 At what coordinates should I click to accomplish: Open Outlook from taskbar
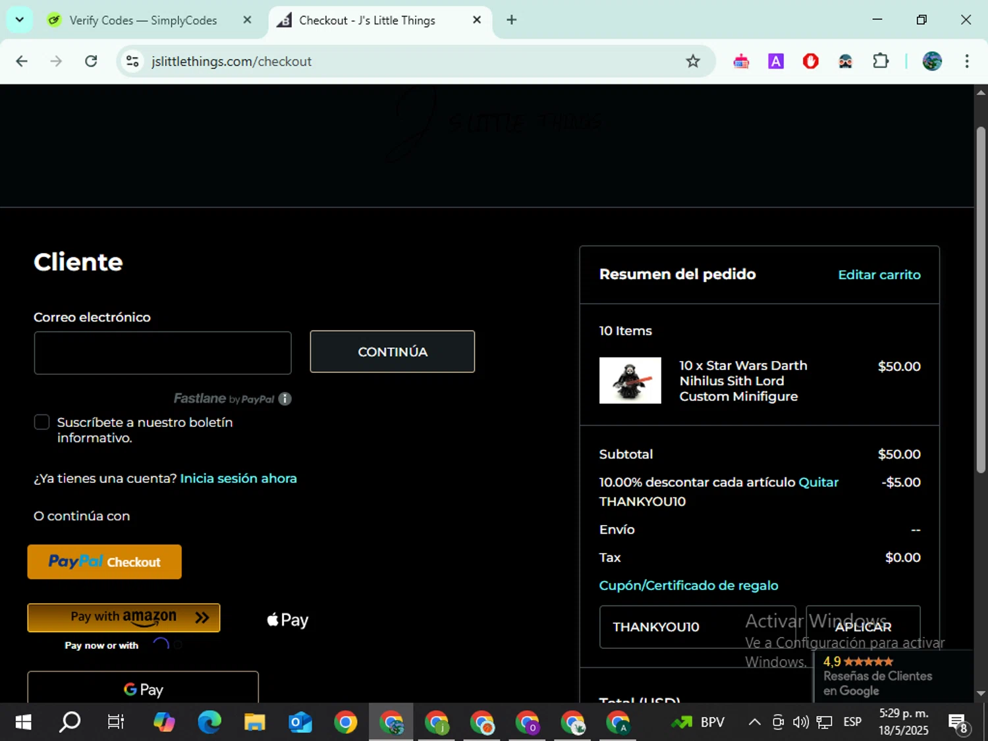click(300, 723)
